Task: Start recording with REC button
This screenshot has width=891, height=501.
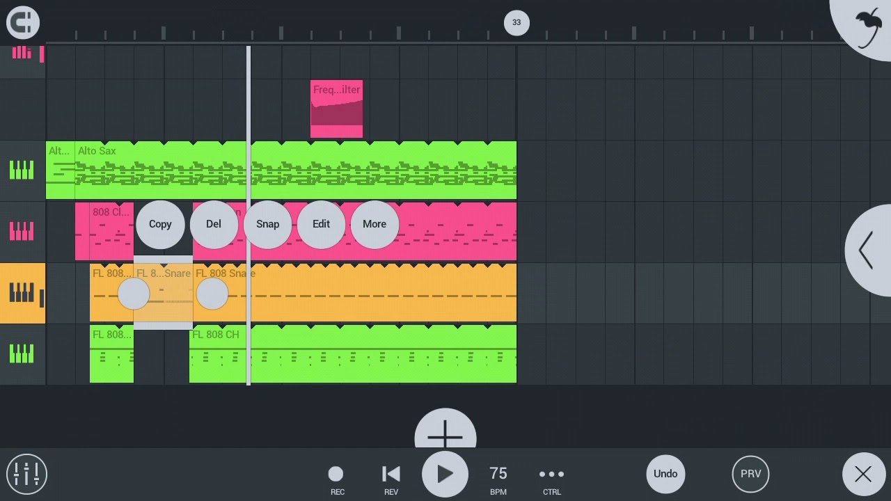Action: coord(336,479)
